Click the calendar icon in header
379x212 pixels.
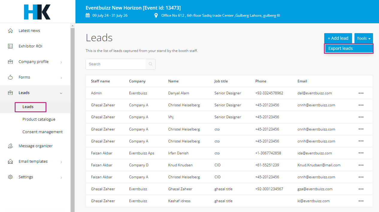(x=88, y=16)
